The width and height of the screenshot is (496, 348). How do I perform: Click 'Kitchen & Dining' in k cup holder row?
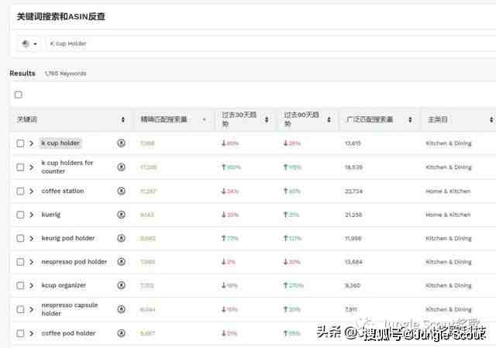point(449,143)
